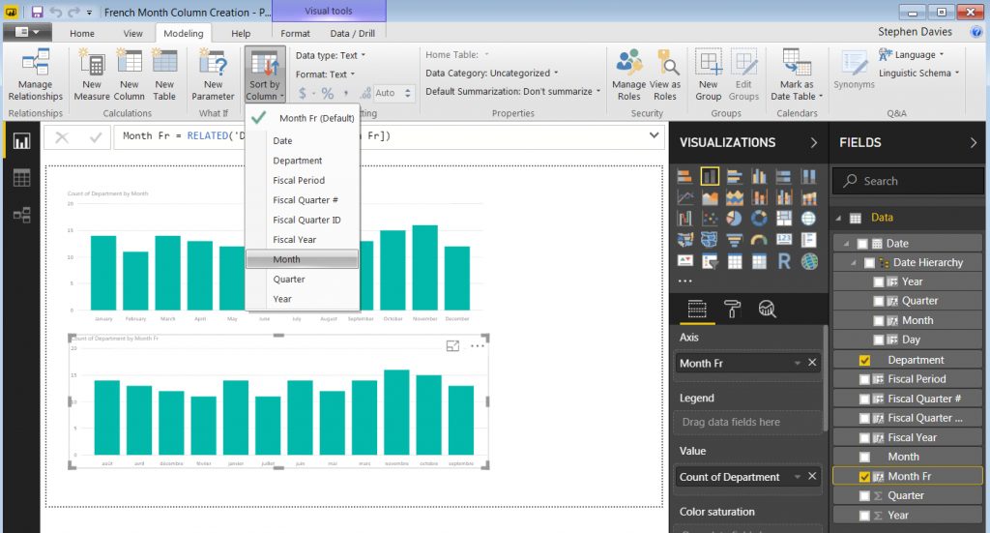Uncheck the Month Fr field checkbox
The width and height of the screenshot is (990, 533).
pos(864,476)
